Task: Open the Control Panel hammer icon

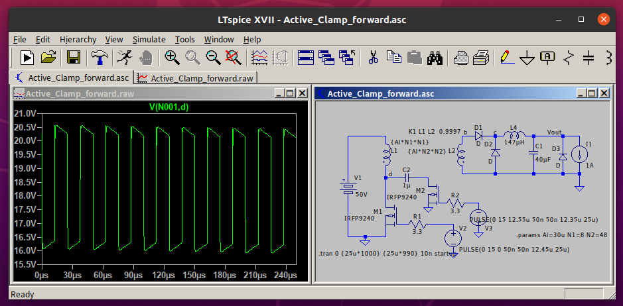Action: (100, 58)
